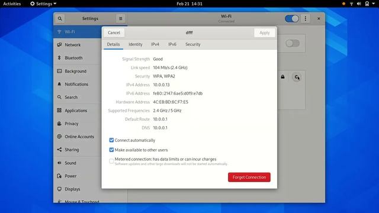The image size is (379, 213).
Task: Open the Applications settings entry
Action: pyautogui.click(x=78, y=111)
